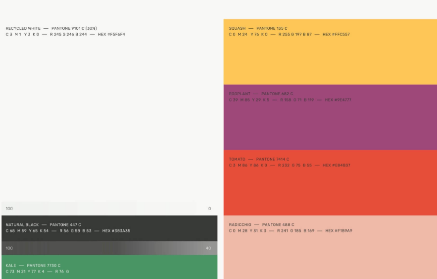
Task: Click the HEX #E84B37 code
Action: tap(336, 166)
